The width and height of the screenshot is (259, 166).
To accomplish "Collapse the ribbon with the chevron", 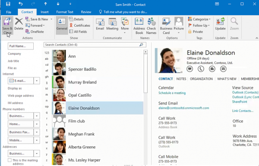I will point(256,38).
